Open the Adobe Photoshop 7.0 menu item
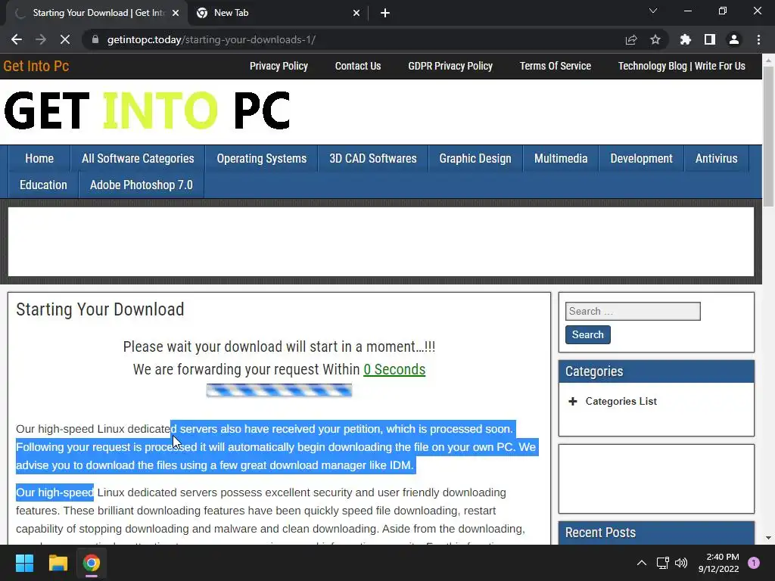This screenshot has height=581, width=775. (x=142, y=185)
